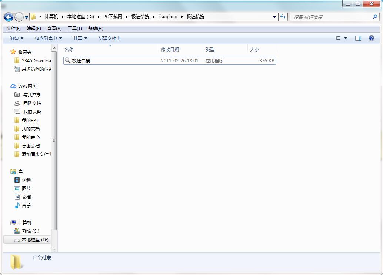Click the 与我共享 share icon
Viewport: 383px width, 275px height.
point(17,95)
